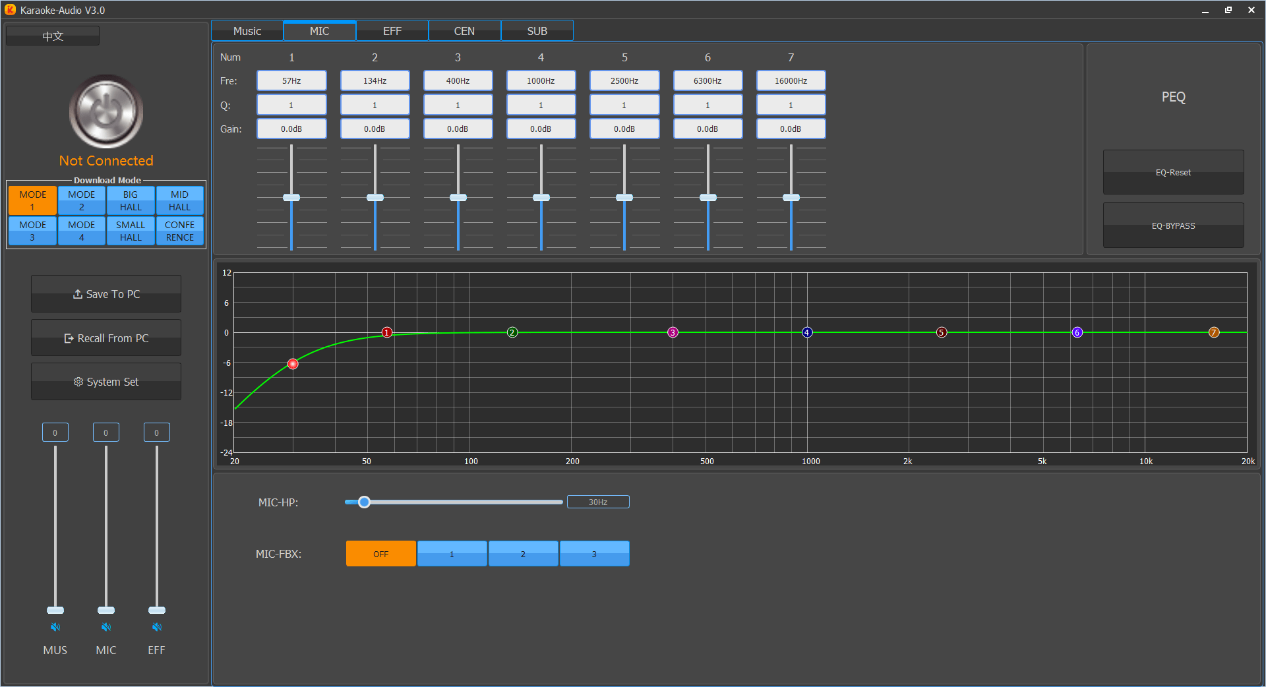Click the power connect button
Viewport: 1266px width, 687px height.
106,112
